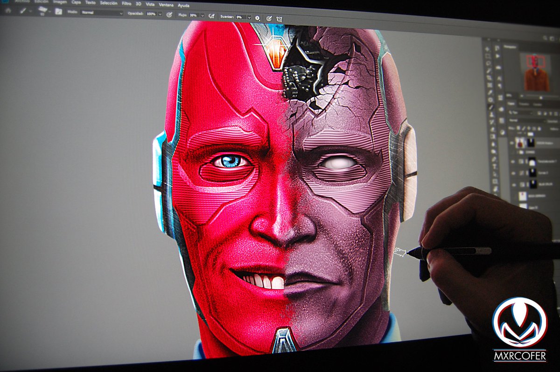The height and width of the screenshot is (372, 560).
Task: Toggle lock transparent pixels in Layers
Action: pos(518,128)
